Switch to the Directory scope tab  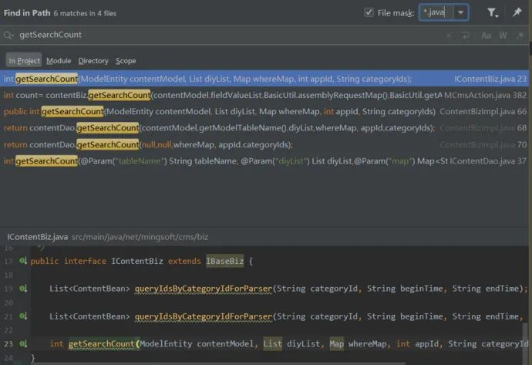[93, 61]
